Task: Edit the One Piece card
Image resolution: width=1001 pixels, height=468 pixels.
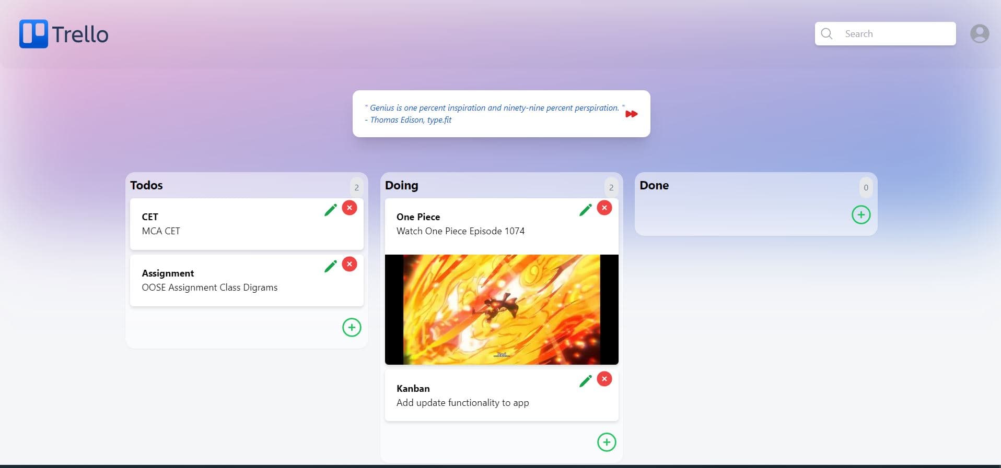Action: pos(585,210)
